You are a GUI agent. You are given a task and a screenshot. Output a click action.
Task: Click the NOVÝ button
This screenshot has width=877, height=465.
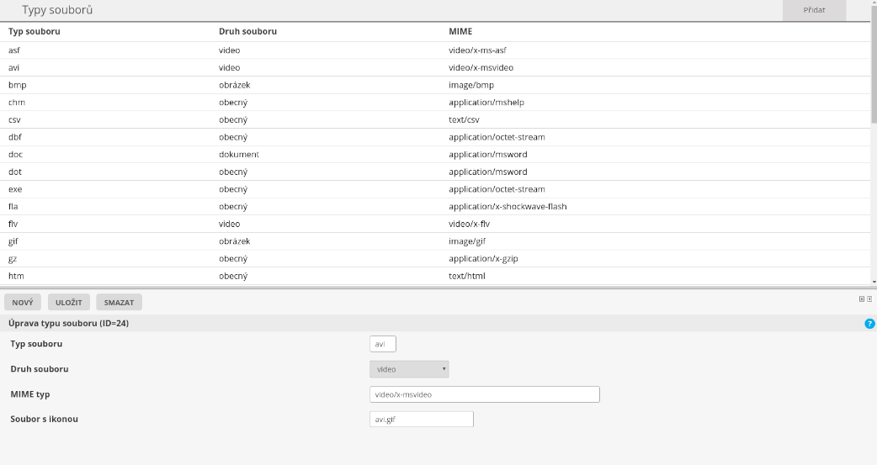(x=23, y=302)
